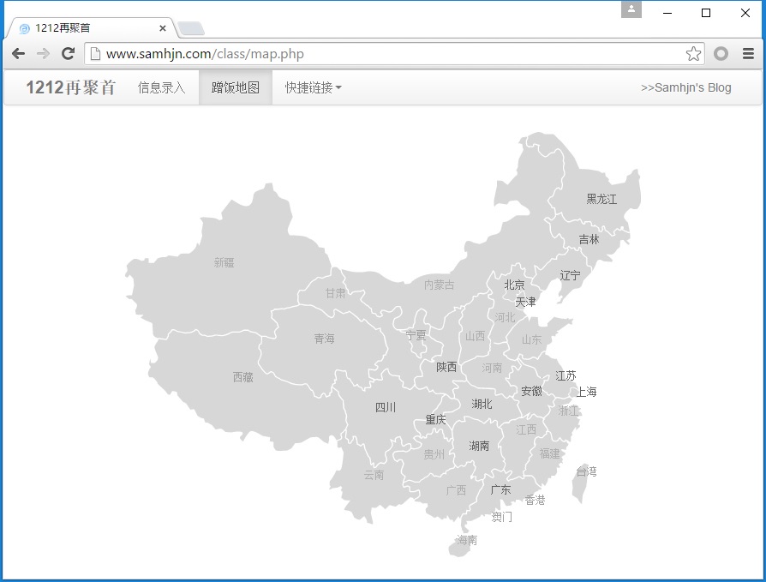
Task: Select the 蹭饭地图 nav tab
Action: 236,87
